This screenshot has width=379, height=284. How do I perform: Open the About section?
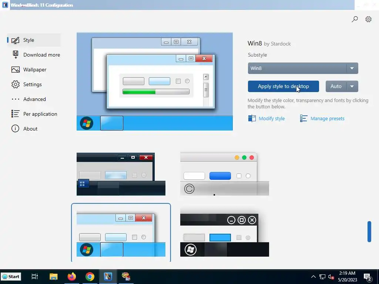pos(30,129)
